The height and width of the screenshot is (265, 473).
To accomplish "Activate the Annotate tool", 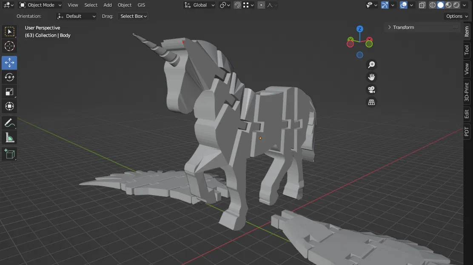I will tap(9, 123).
